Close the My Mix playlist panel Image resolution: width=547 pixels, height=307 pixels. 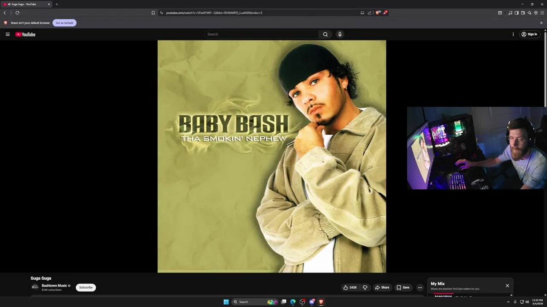click(x=507, y=286)
